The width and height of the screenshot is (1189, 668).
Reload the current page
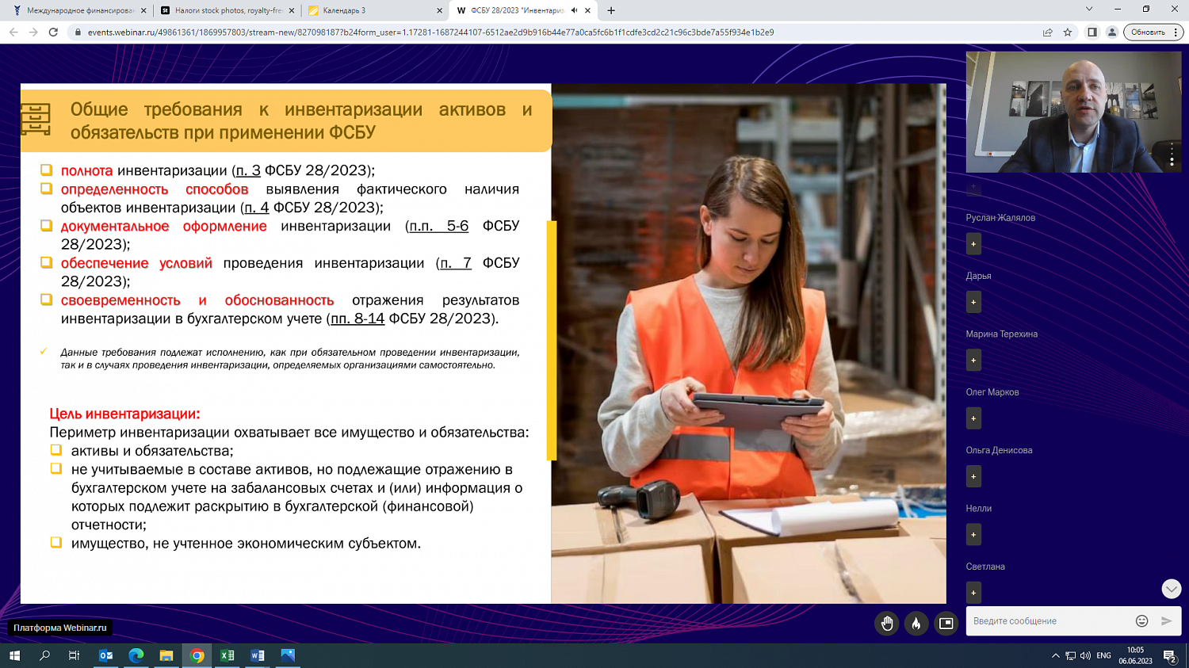click(x=53, y=32)
